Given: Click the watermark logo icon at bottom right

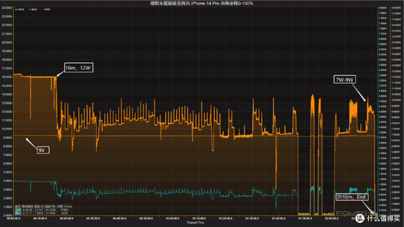Looking at the screenshot, I should click(x=360, y=218).
